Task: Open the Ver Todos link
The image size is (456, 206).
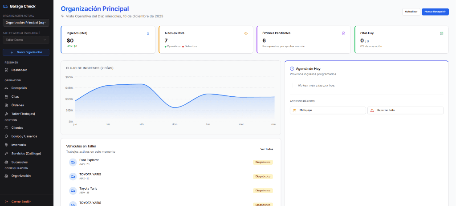Action: tap(267, 149)
